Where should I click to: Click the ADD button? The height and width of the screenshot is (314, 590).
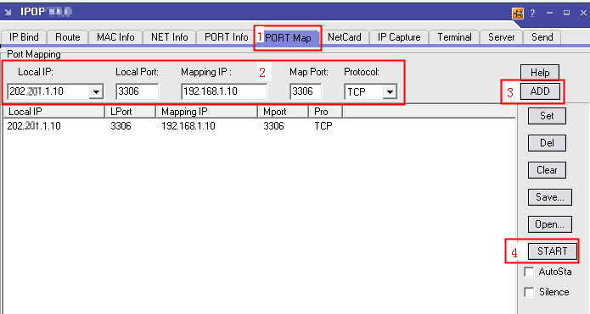(540, 91)
